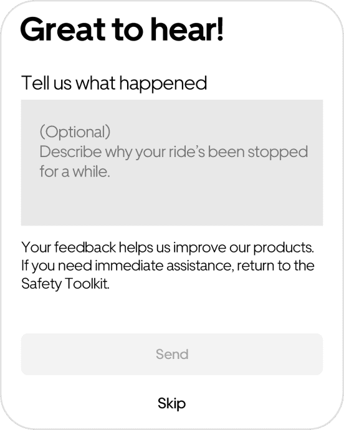344x430 pixels.
Task: Click empty area at bottom of gray text box
Action: 172,208
